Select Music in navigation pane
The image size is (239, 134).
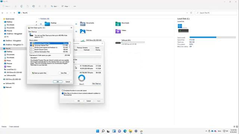pyautogui.click(x=9, y=60)
